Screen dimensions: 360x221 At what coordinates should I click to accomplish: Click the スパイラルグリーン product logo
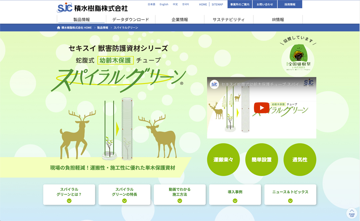(118, 80)
